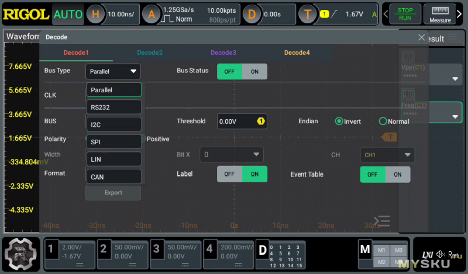Switch Event Table to ON
Image resolution: width=468 pixels, height=274 pixels.
pyautogui.click(x=397, y=174)
